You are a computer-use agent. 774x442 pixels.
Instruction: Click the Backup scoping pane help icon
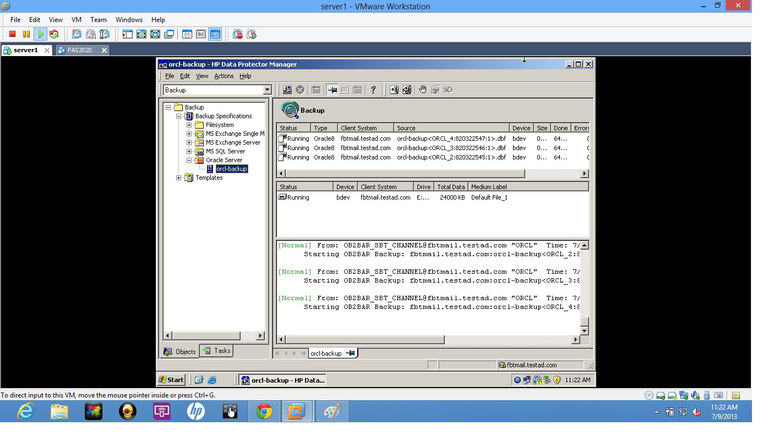click(373, 89)
